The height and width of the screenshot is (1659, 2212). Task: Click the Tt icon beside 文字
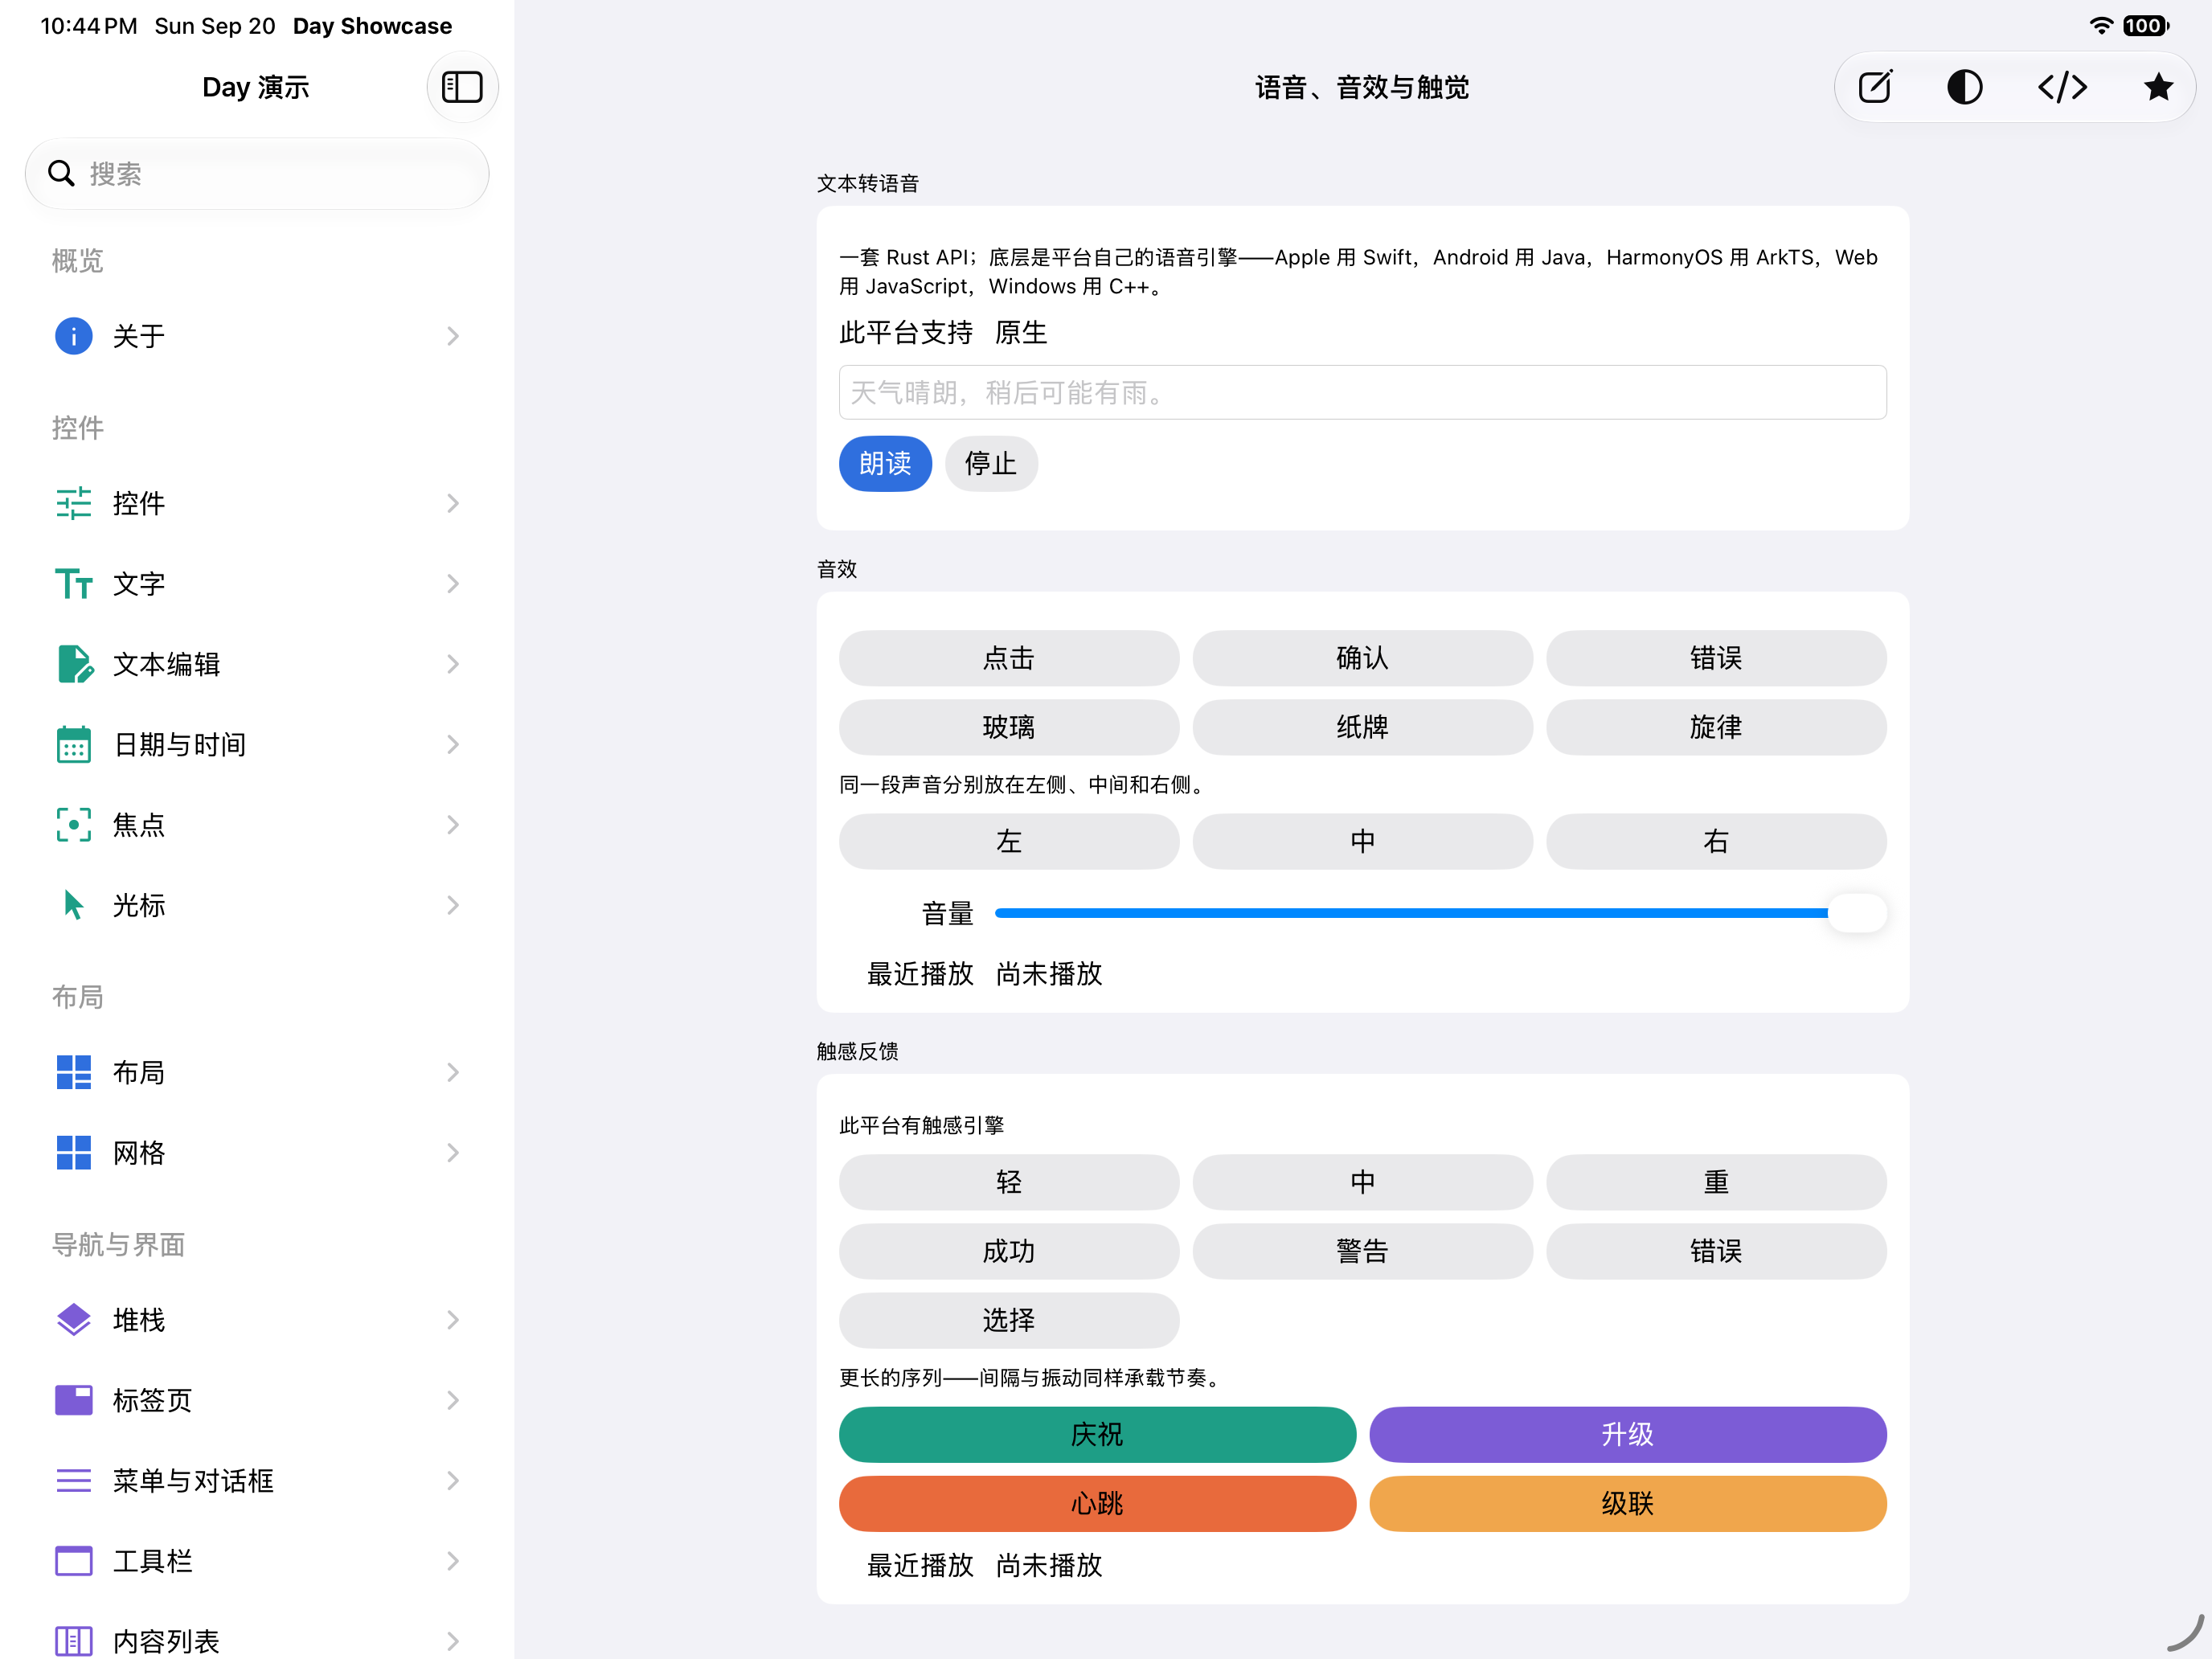click(x=73, y=583)
